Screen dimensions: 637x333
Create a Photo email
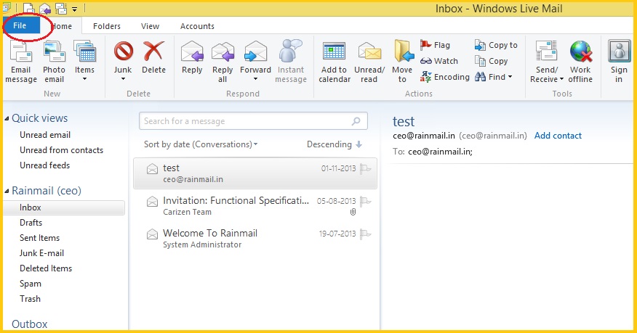[x=54, y=62]
